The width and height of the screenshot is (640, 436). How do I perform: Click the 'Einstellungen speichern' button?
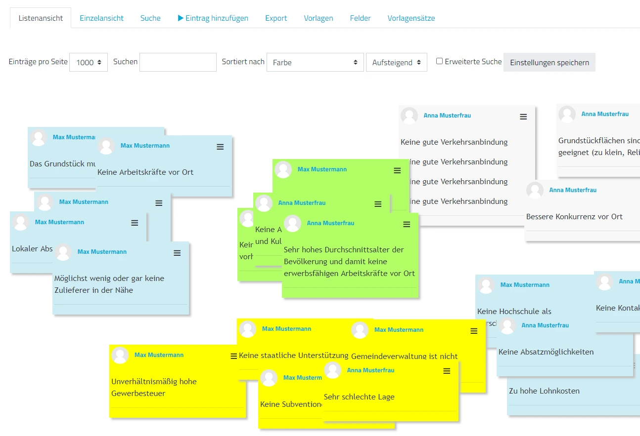[x=549, y=63]
